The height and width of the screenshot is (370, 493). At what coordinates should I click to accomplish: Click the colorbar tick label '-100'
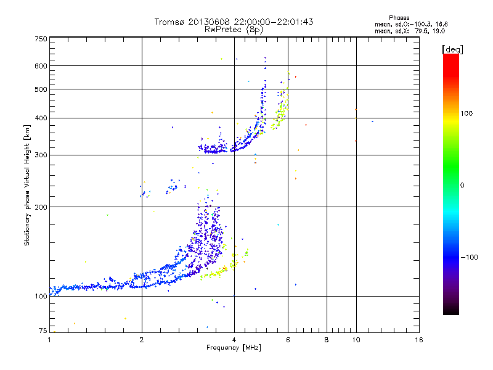(469, 257)
